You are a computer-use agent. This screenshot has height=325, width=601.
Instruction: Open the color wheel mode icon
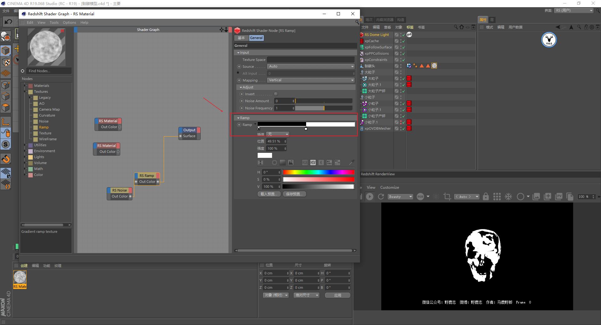(275, 162)
